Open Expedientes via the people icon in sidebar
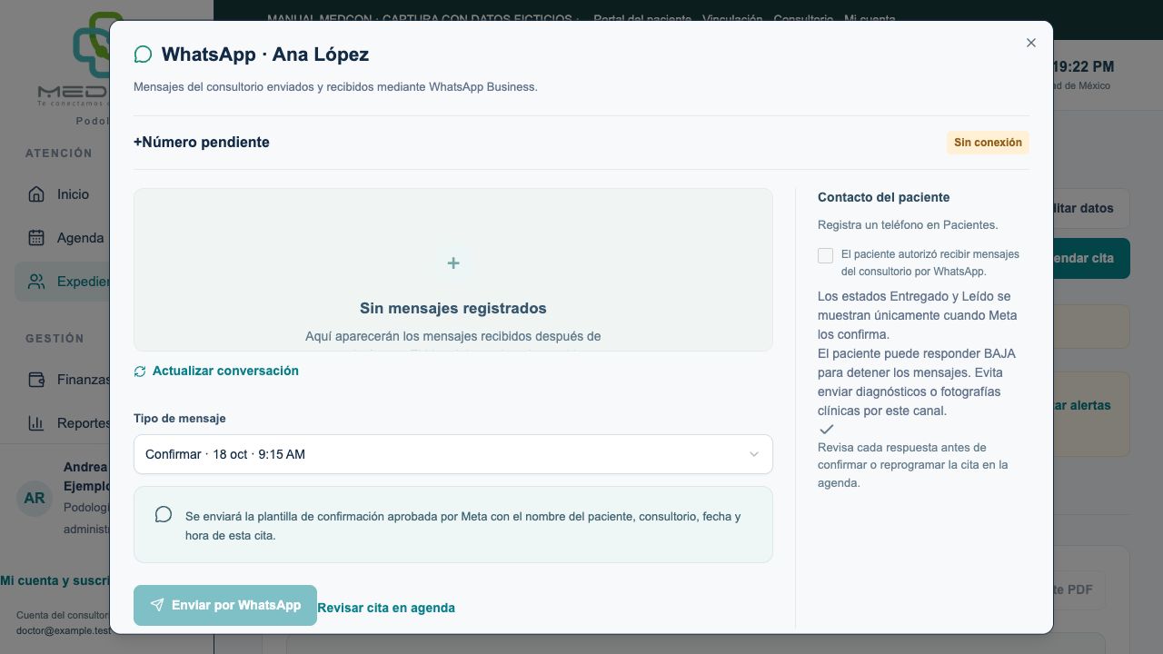 [36, 282]
